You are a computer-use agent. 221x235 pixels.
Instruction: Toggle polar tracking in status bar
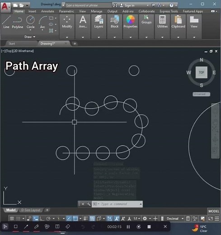tap(48, 218)
